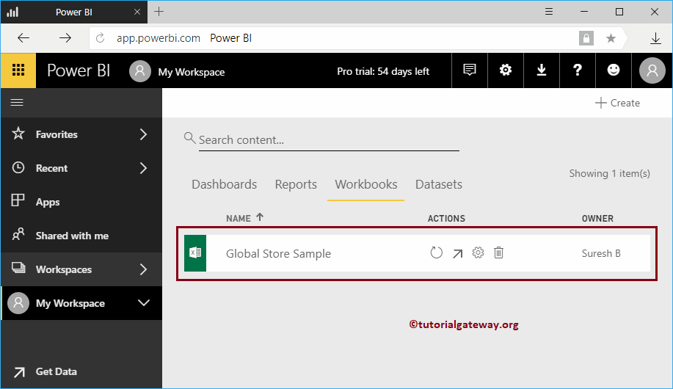Expand the Favorites flyout chevron
The height and width of the screenshot is (389, 673).
click(x=143, y=134)
